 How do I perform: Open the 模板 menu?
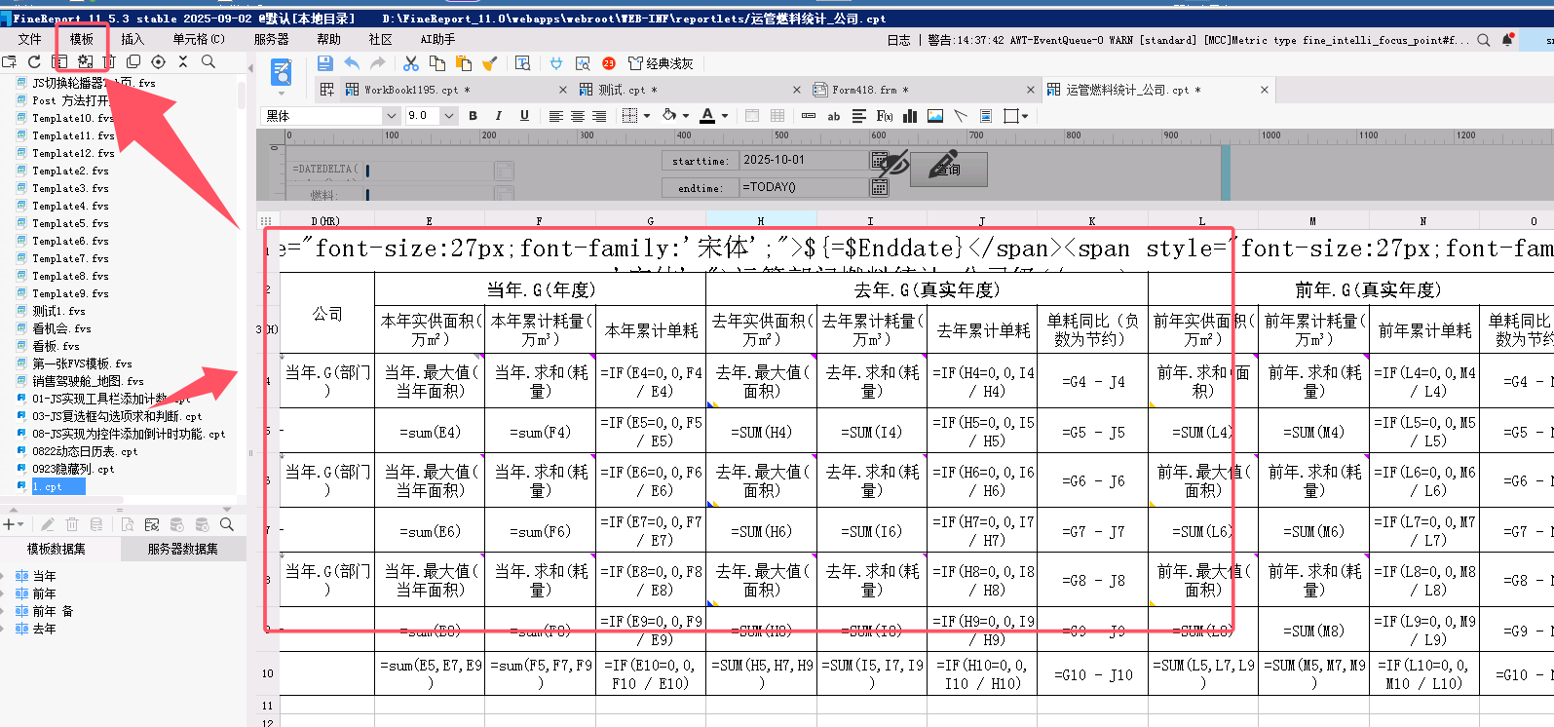pyautogui.click(x=82, y=39)
